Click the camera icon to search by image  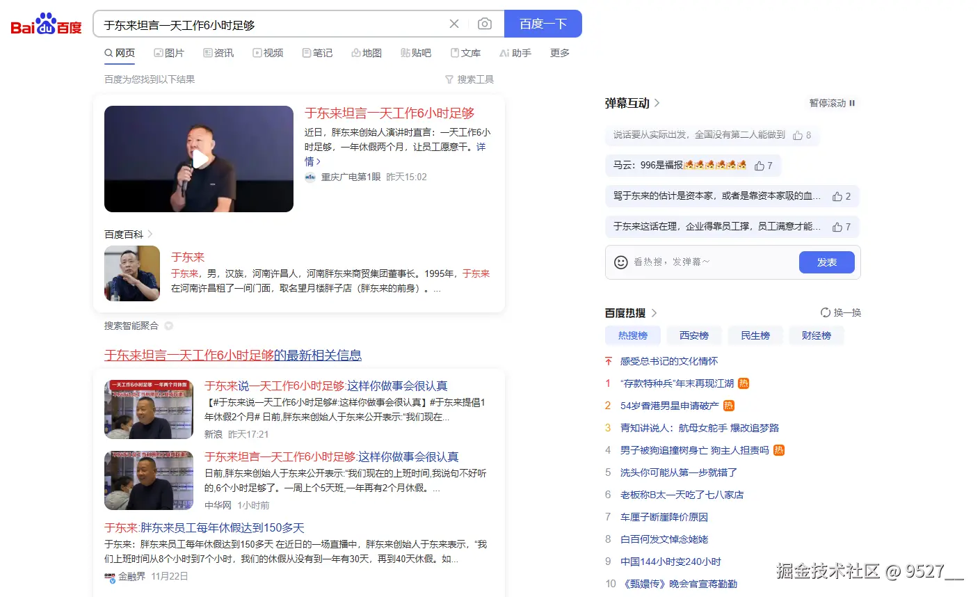pos(484,23)
